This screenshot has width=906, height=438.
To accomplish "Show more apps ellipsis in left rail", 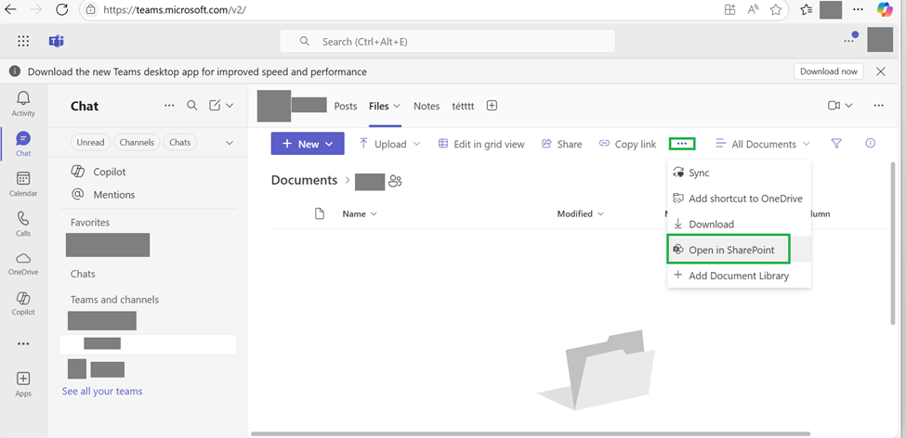I will tap(23, 344).
